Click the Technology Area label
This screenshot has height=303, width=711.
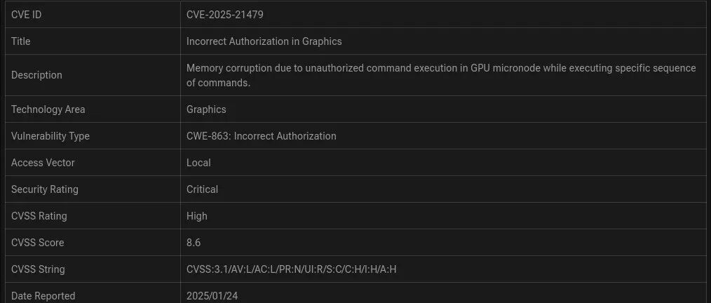[48, 109]
